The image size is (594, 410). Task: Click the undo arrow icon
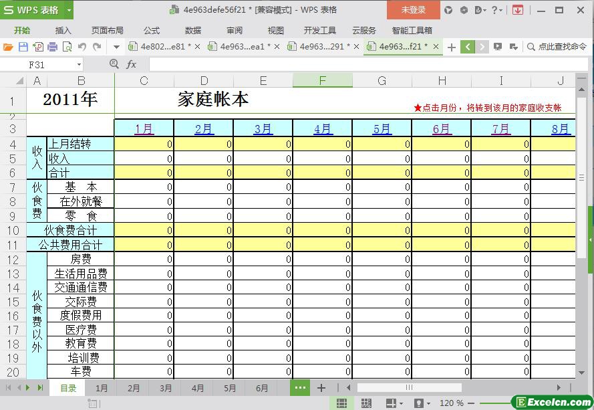tap(82, 47)
